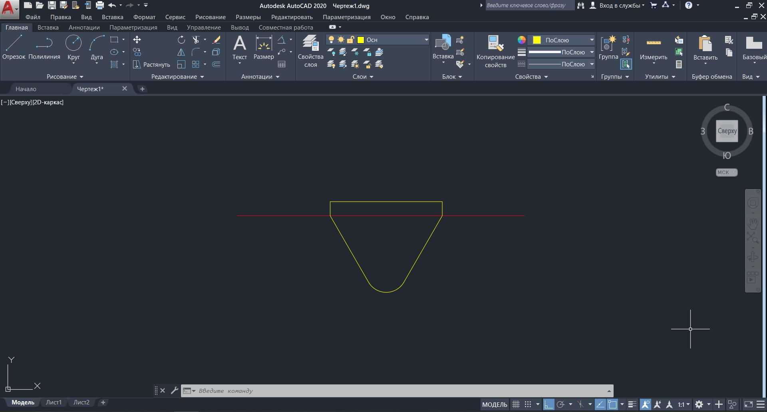Viewport: 767px width, 412px height.
Task: Click the yellow layer color swatch
Action: click(x=361, y=40)
